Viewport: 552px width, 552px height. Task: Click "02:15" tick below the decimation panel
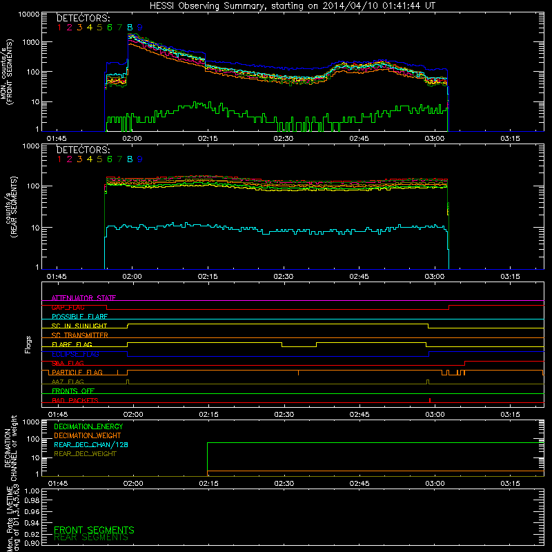point(209,484)
